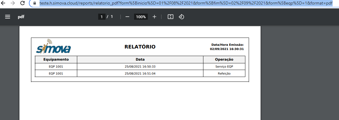The width and height of the screenshot is (339, 120).
Task: Fit the PDF to page
Action: (x=171, y=17)
